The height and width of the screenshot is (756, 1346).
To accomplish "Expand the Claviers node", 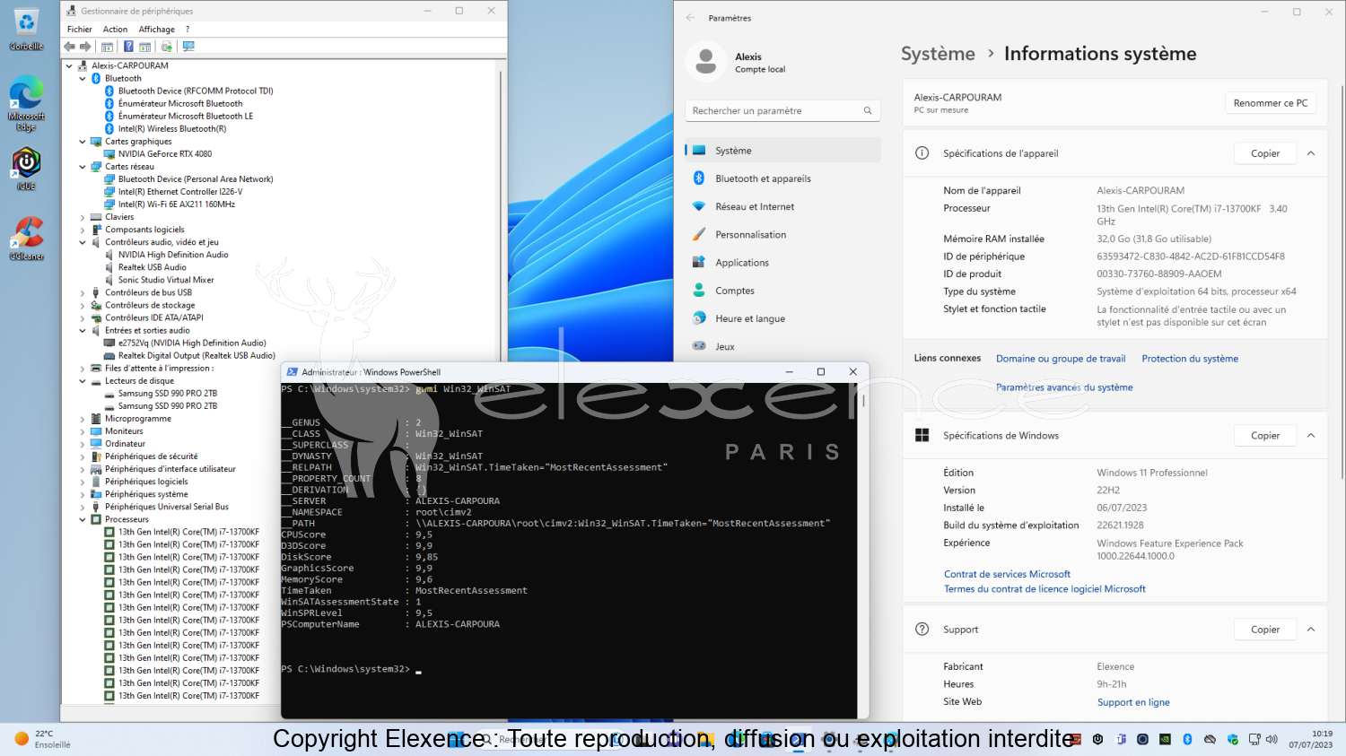I will (x=83, y=217).
